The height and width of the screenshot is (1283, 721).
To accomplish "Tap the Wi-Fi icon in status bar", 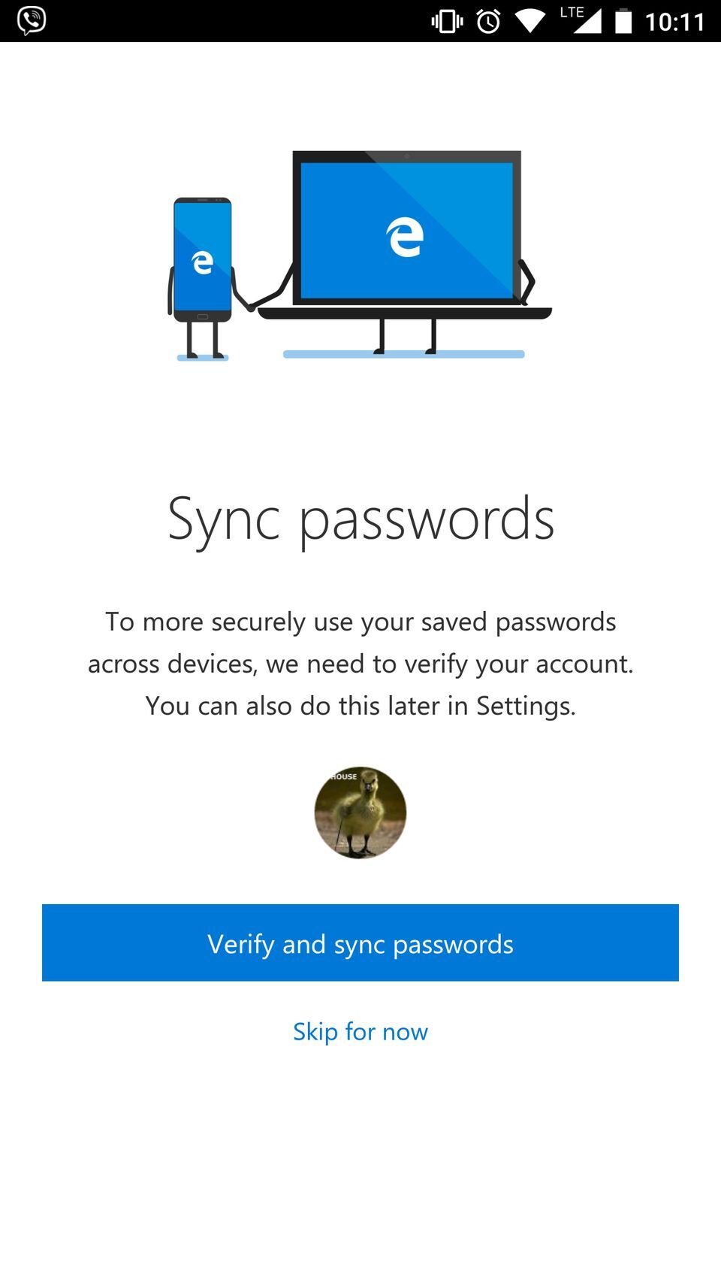I will tap(531, 20).
